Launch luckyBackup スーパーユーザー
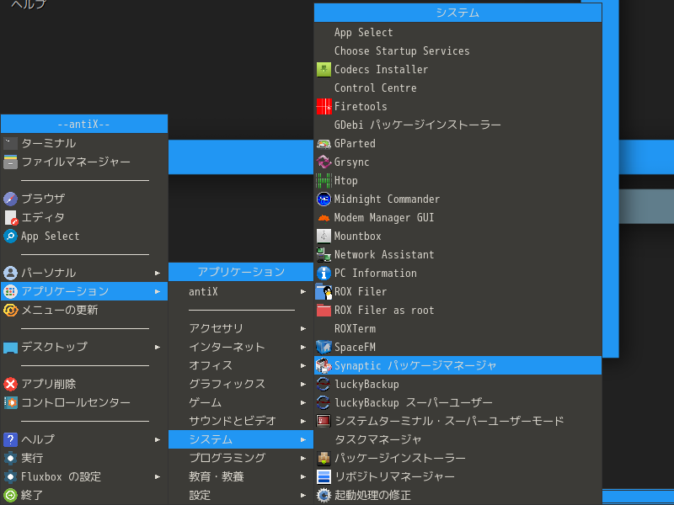674x505 pixels. (x=457, y=403)
